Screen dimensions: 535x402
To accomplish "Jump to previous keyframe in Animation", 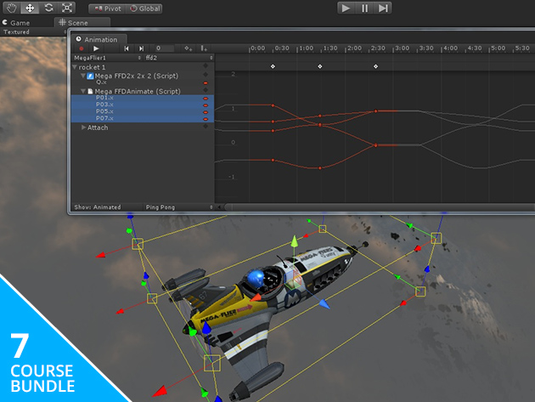I will (126, 48).
